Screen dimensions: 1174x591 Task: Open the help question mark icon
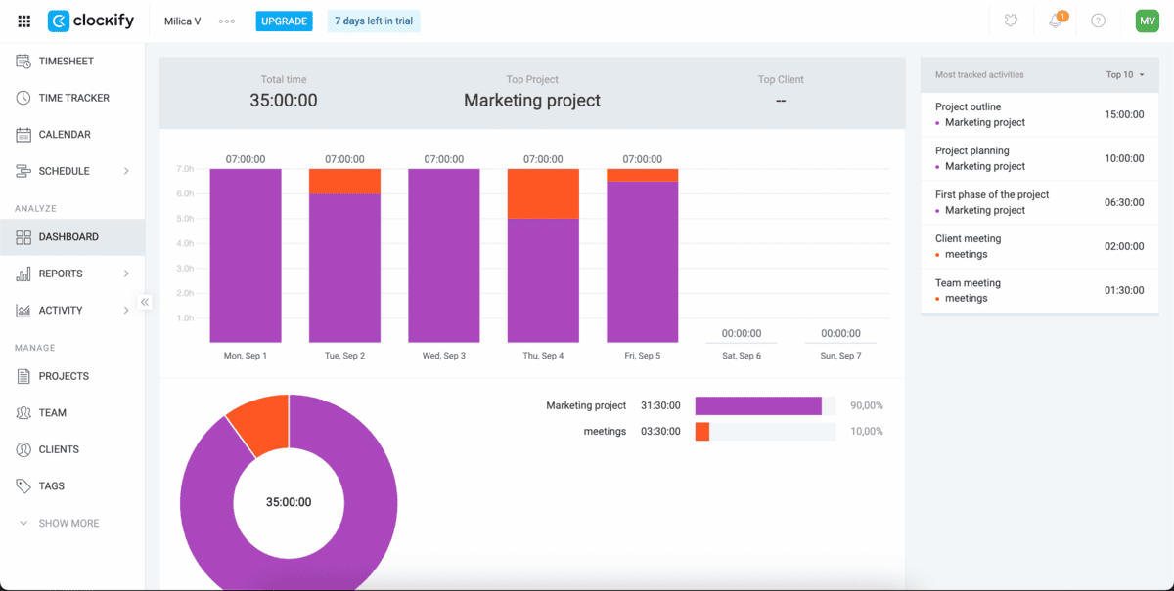(x=1098, y=21)
